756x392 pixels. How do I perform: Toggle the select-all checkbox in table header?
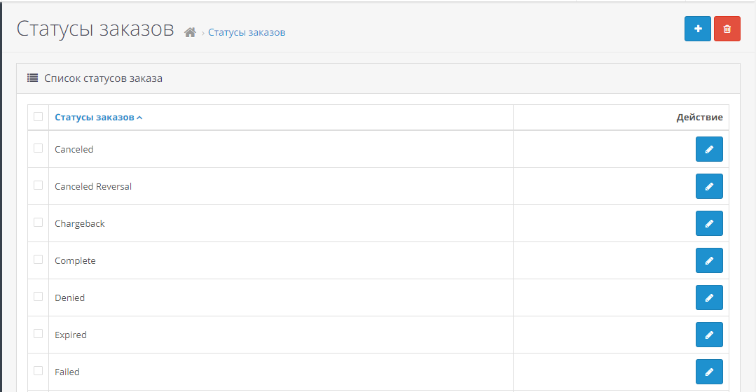[39, 117]
